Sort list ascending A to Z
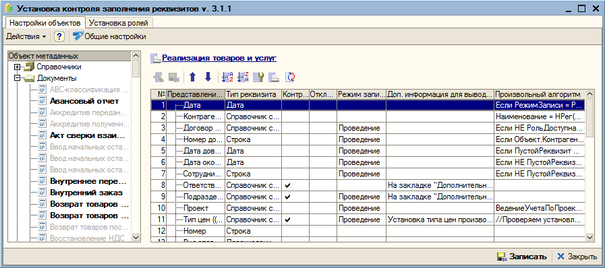The image size is (605, 268). click(227, 77)
